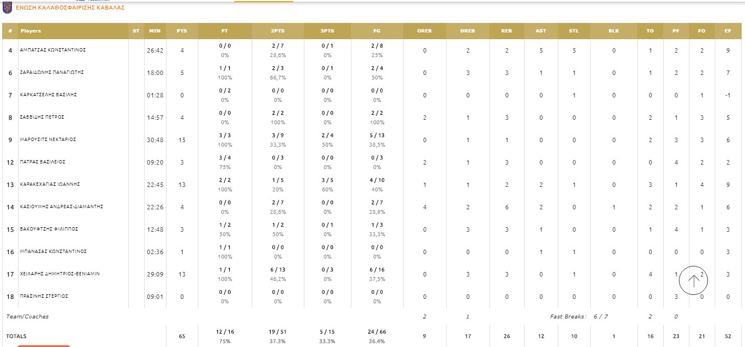Click the TOTALS row label

[16, 336]
